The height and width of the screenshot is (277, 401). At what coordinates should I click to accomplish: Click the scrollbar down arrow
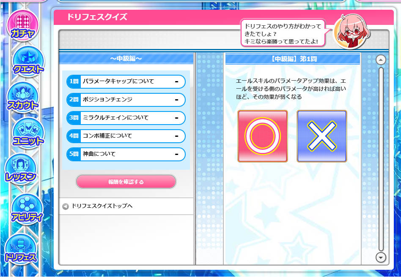pos(381,257)
